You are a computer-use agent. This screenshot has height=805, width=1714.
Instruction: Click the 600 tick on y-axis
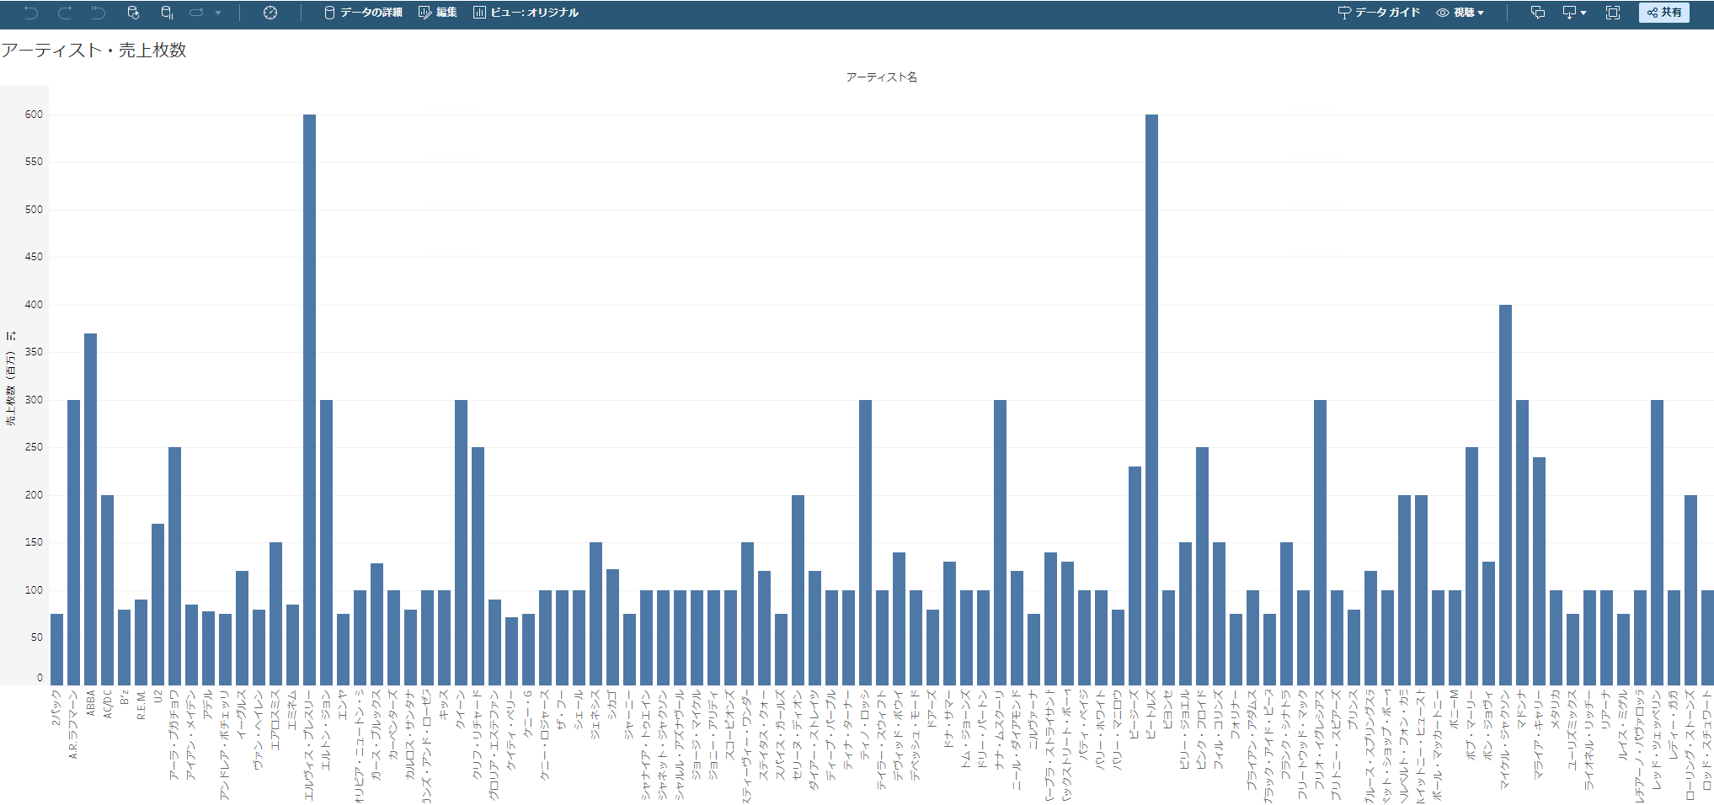(x=34, y=115)
